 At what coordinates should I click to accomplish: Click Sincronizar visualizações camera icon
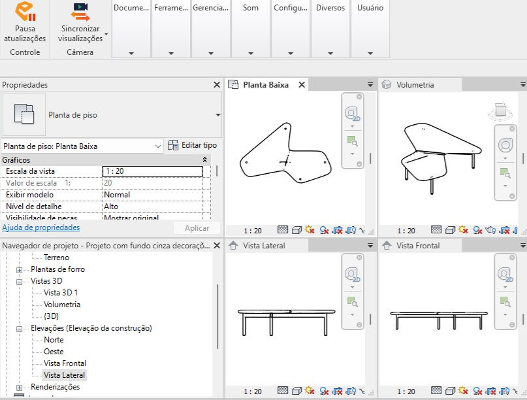[80, 12]
